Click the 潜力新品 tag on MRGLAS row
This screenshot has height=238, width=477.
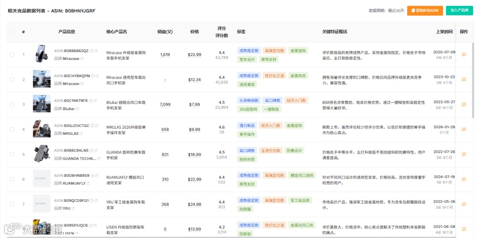(x=247, y=125)
